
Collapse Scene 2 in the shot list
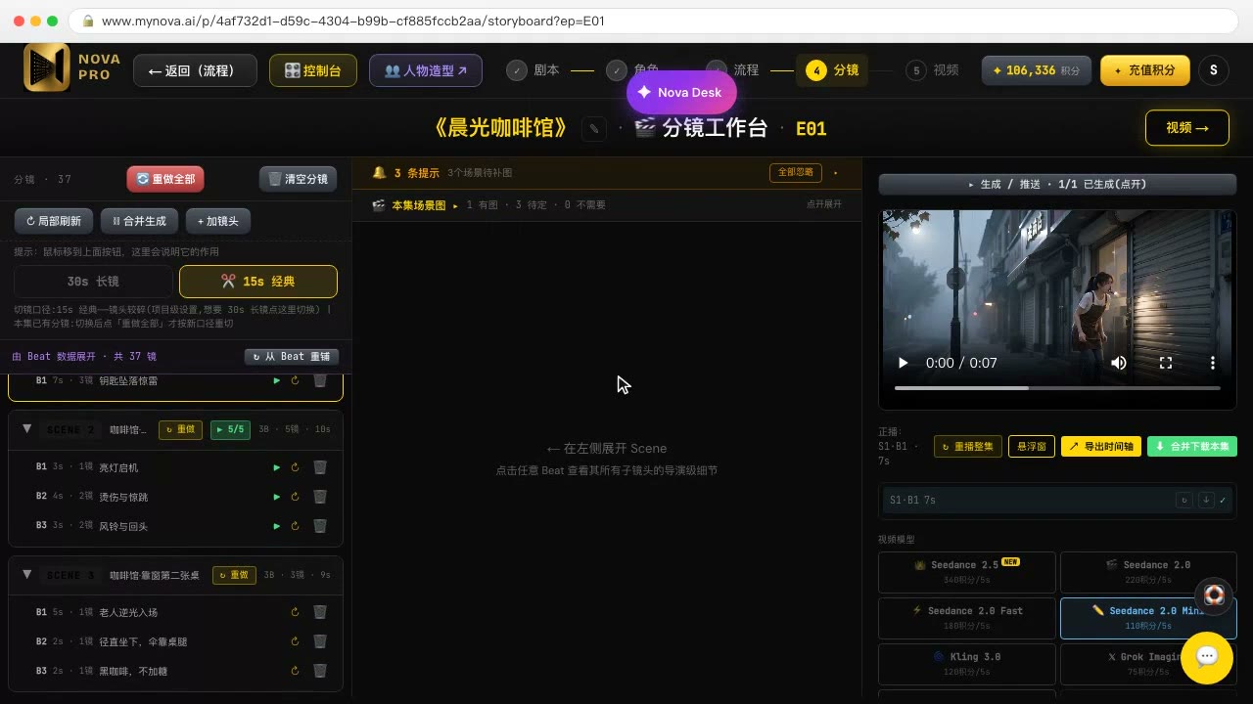click(x=27, y=429)
